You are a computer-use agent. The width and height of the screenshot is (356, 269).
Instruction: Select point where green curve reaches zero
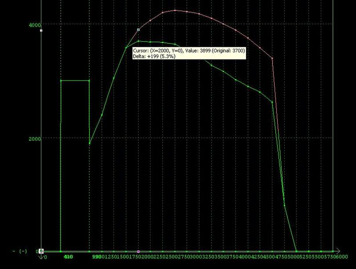pyautogui.click(x=296, y=251)
